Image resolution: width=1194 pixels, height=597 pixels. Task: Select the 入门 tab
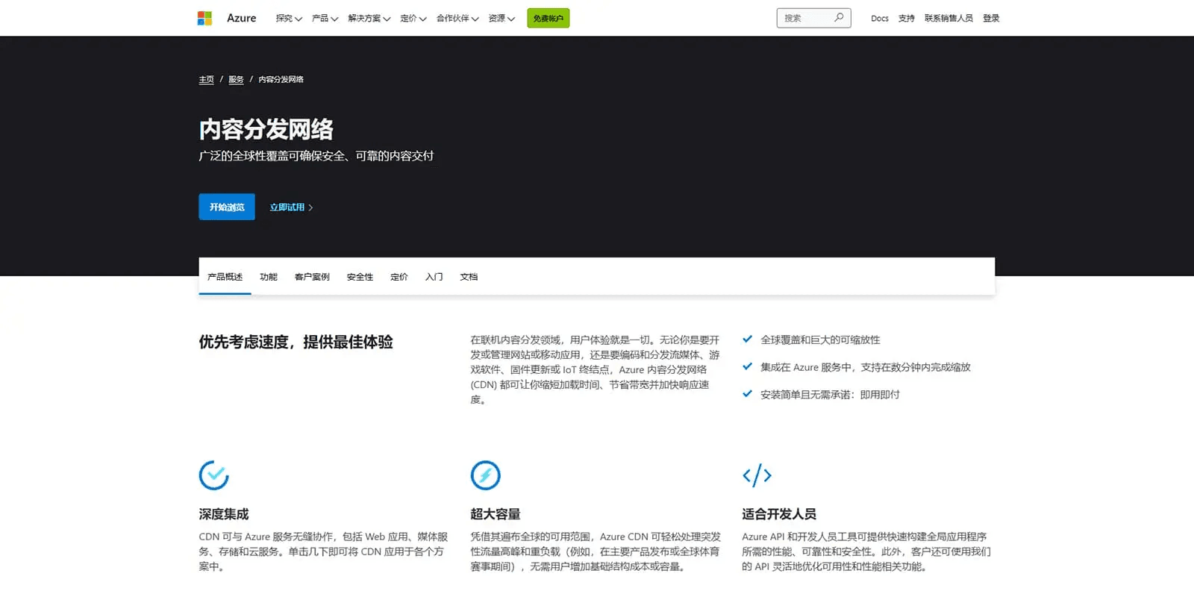click(434, 277)
